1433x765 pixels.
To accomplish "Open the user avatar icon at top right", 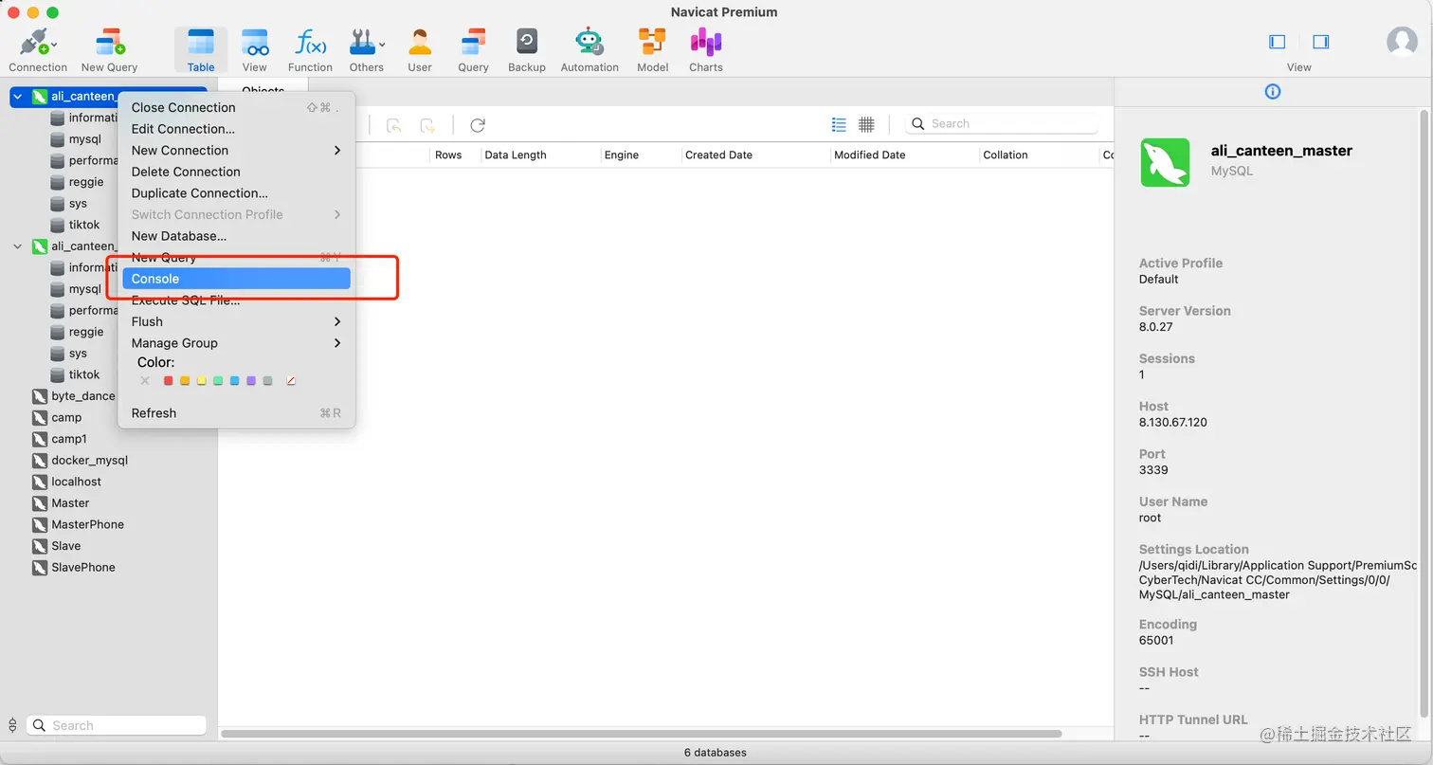I will 1402,42.
